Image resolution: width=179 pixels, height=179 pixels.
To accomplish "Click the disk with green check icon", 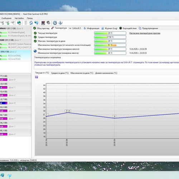I will (x=8, y=23).
